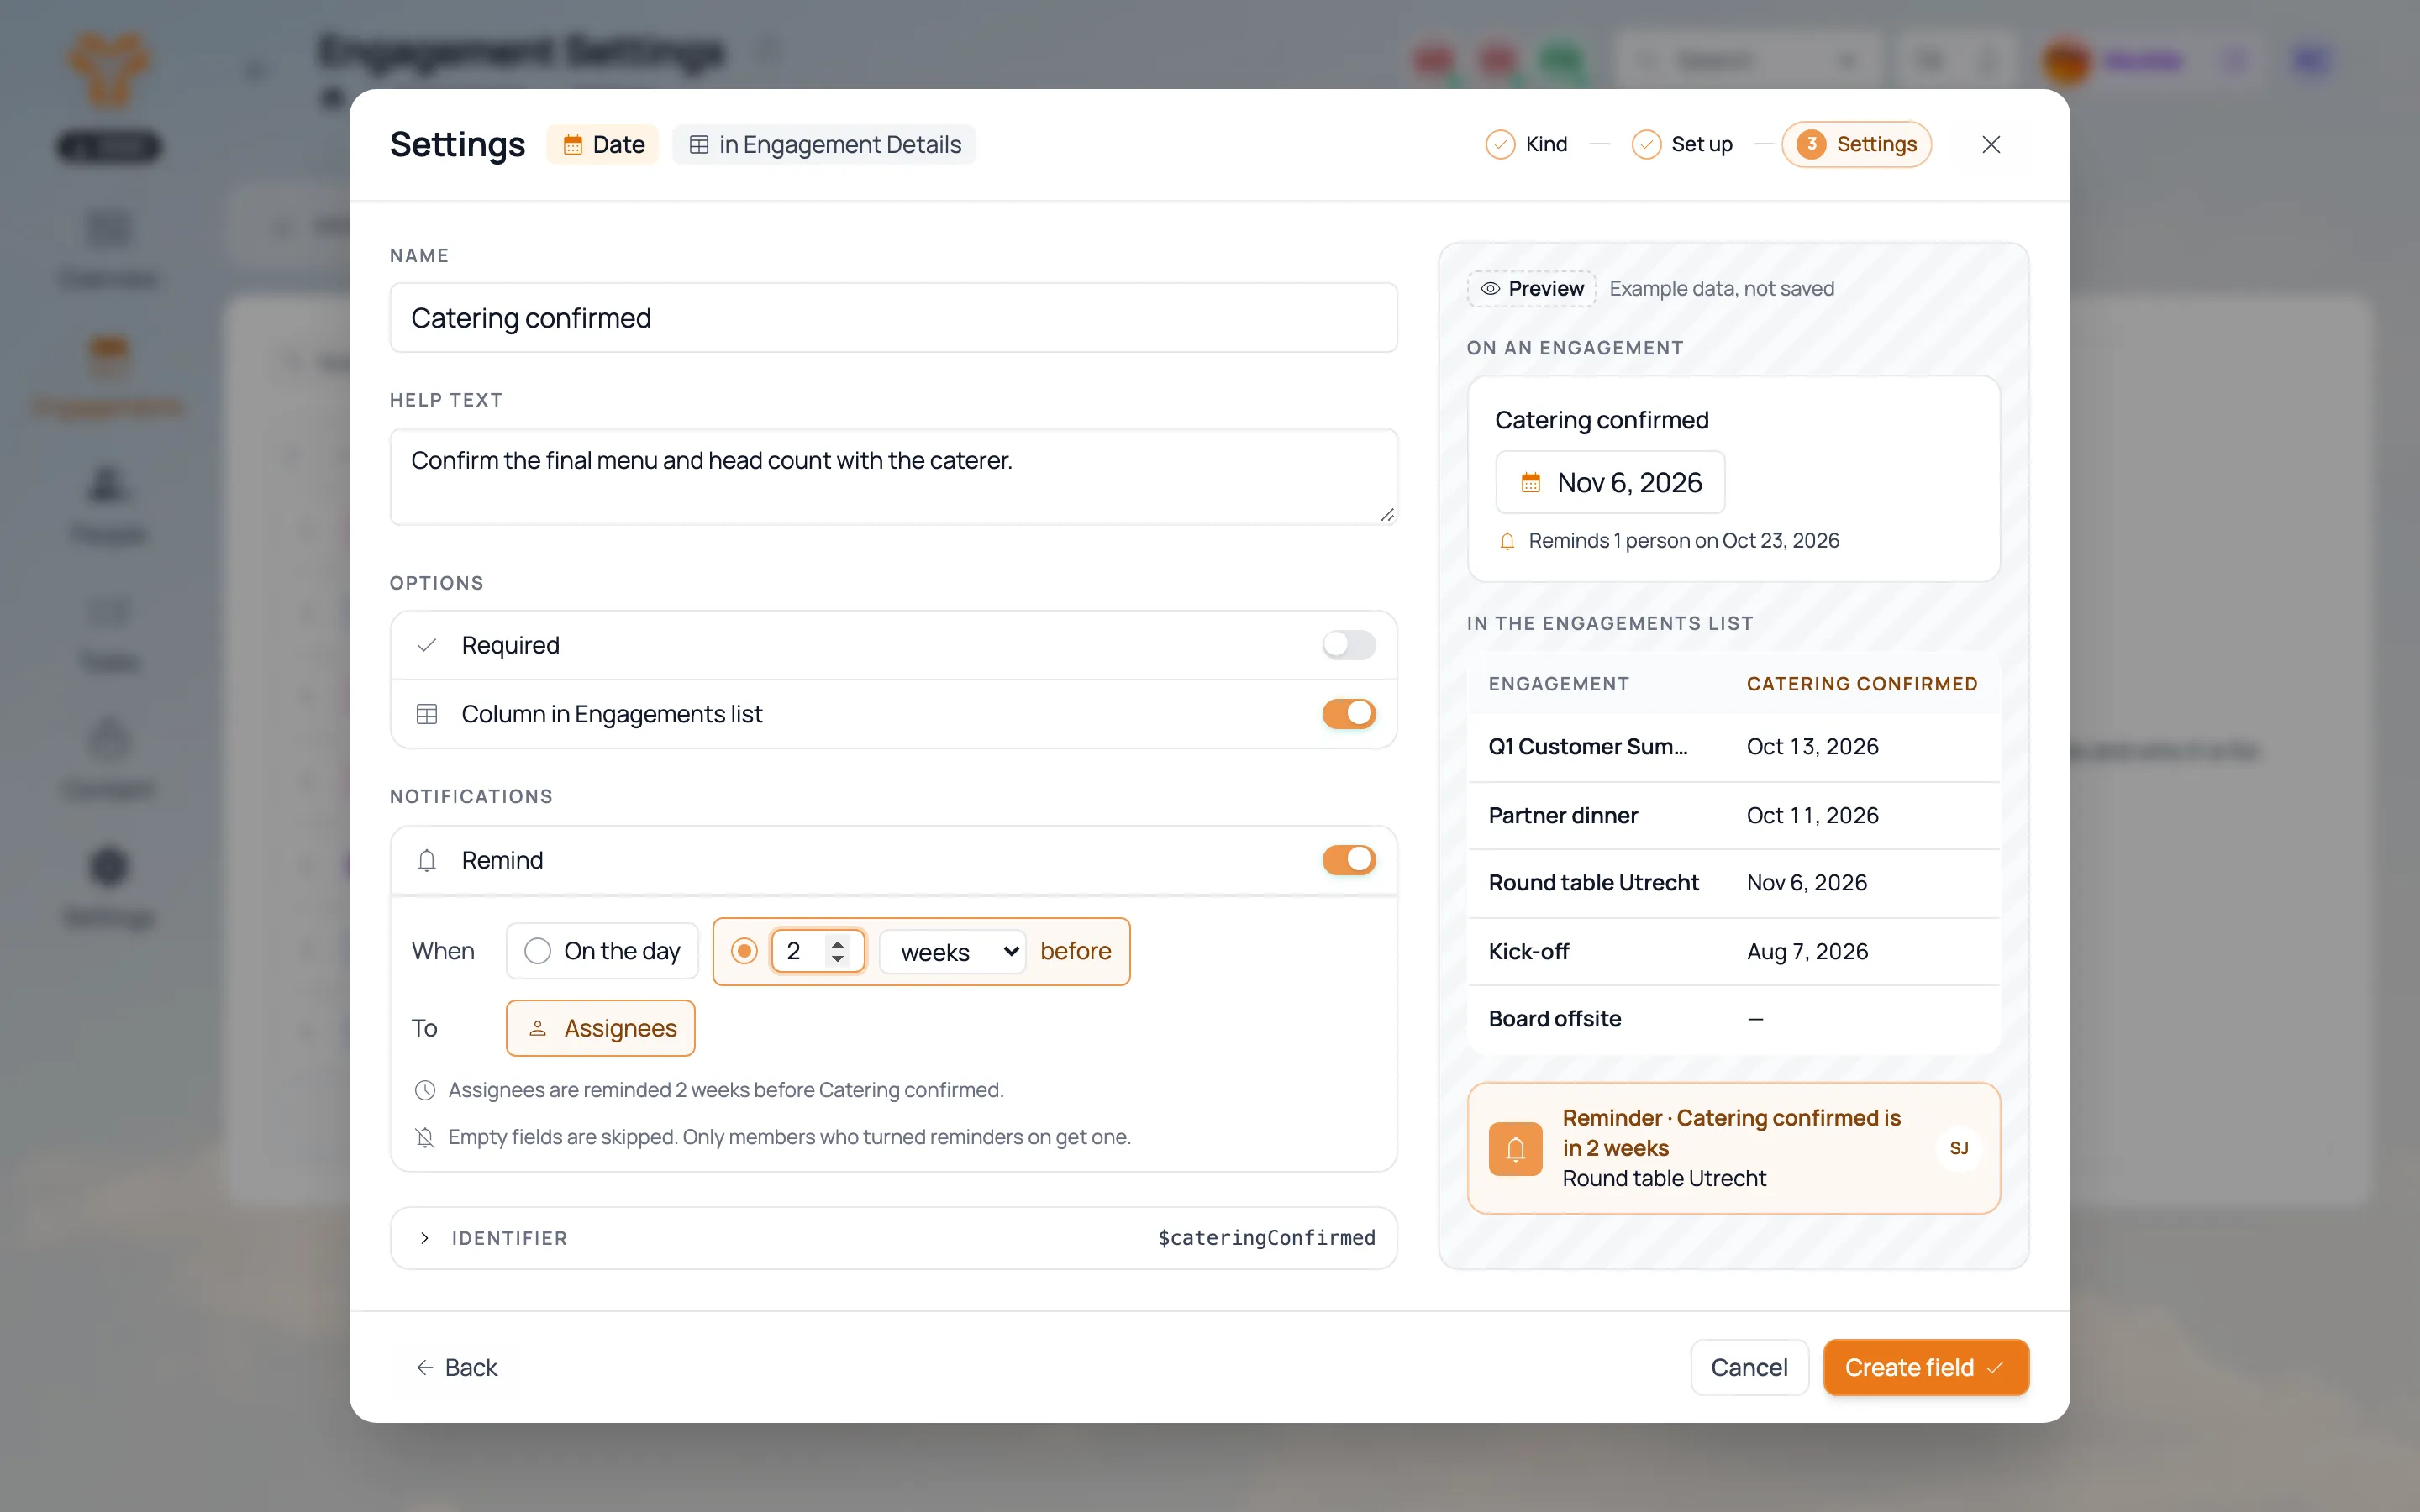2420x1512 pixels.
Task: Click the SJ avatar in reminder card
Action: (1958, 1148)
